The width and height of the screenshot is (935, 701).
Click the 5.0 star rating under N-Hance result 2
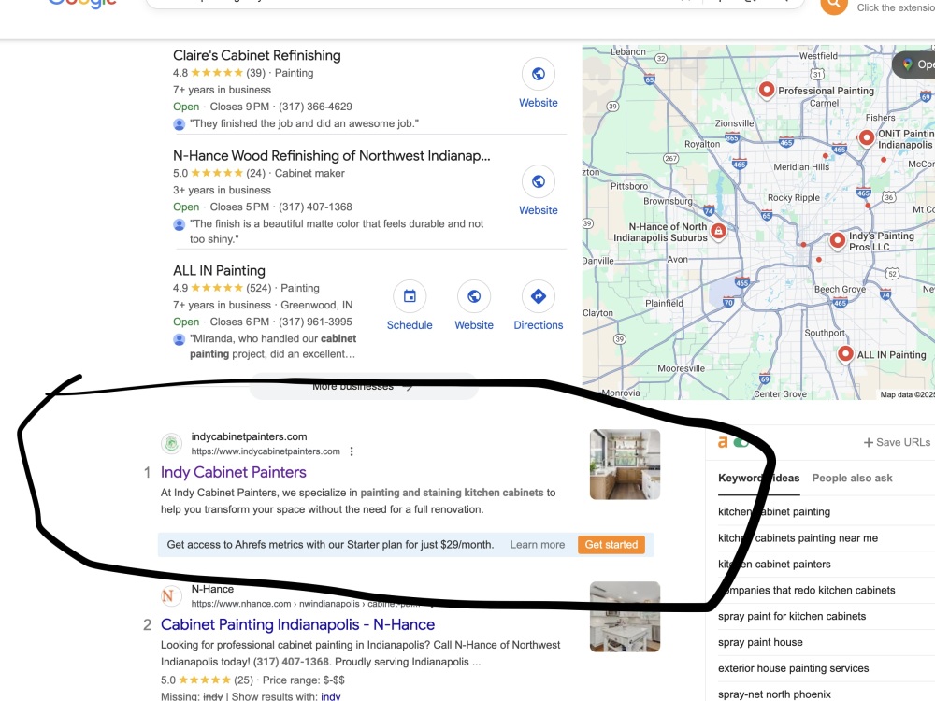click(x=207, y=680)
